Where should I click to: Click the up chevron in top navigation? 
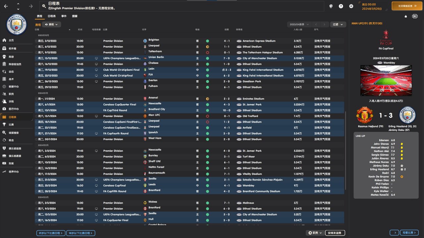(18, 4)
